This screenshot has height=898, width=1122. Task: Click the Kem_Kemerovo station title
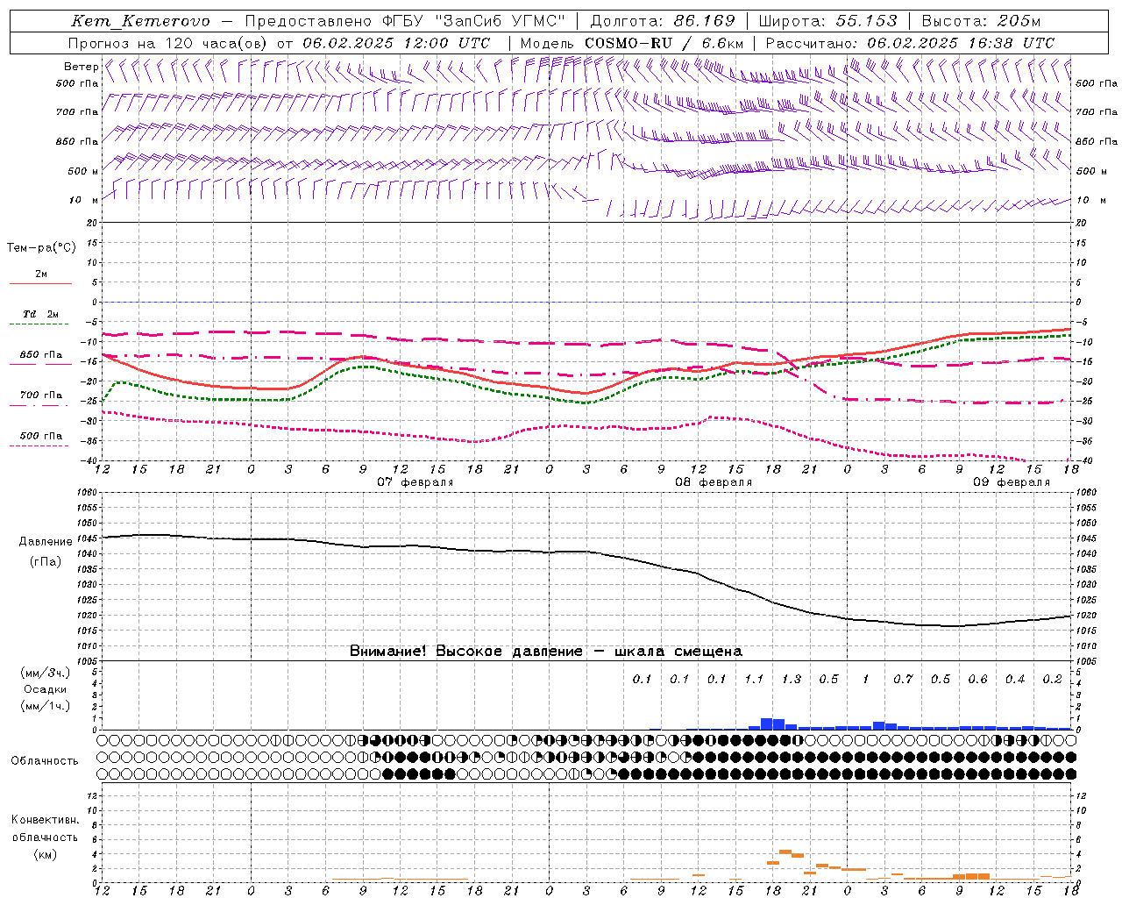(141, 21)
